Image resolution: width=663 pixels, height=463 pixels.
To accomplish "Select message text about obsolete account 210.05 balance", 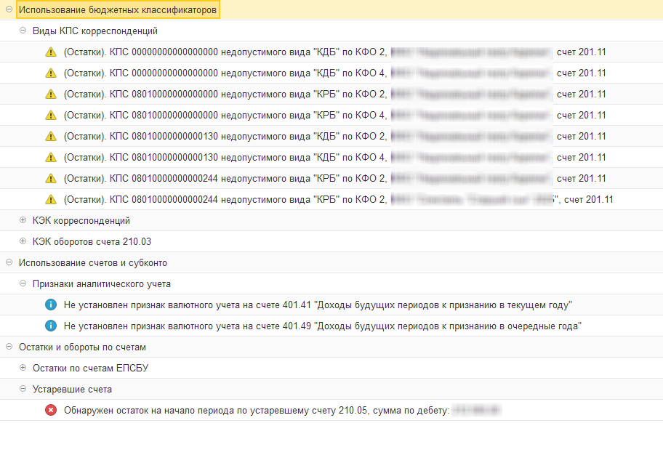I will (x=256, y=411).
